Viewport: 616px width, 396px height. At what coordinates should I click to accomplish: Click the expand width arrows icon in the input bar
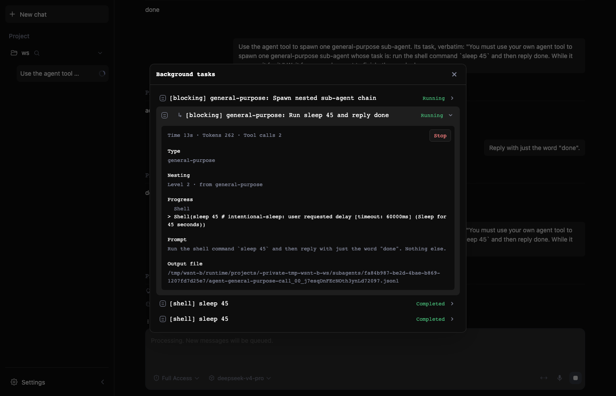tap(544, 378)
